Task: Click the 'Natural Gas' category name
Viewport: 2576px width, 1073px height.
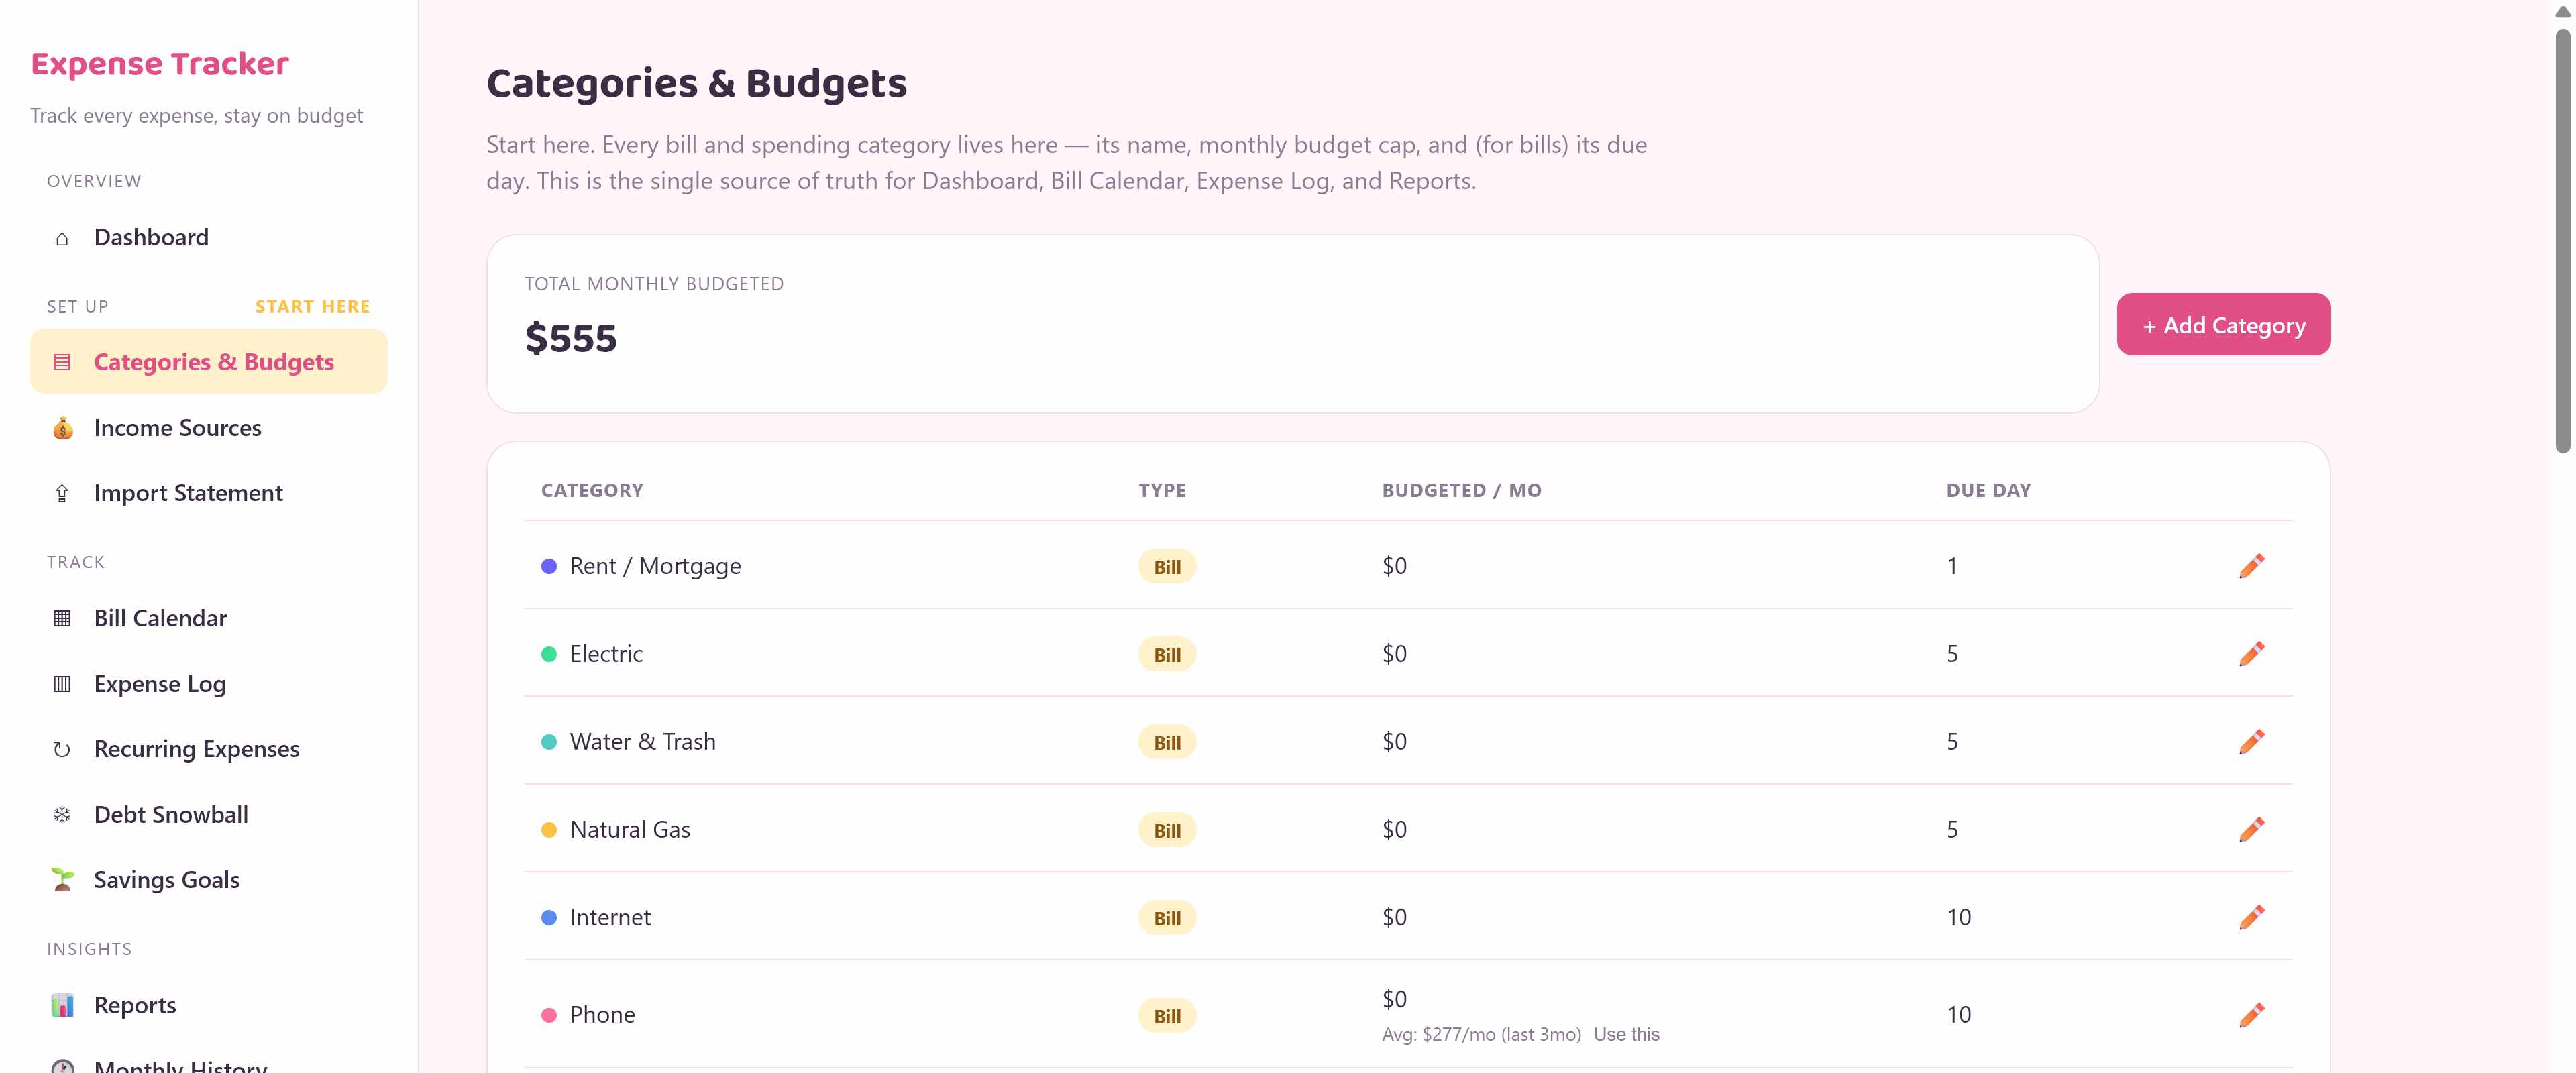Action: (x=630, y=830)
